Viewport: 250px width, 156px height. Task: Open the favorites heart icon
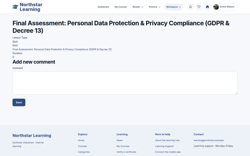(x=199, y=7)
